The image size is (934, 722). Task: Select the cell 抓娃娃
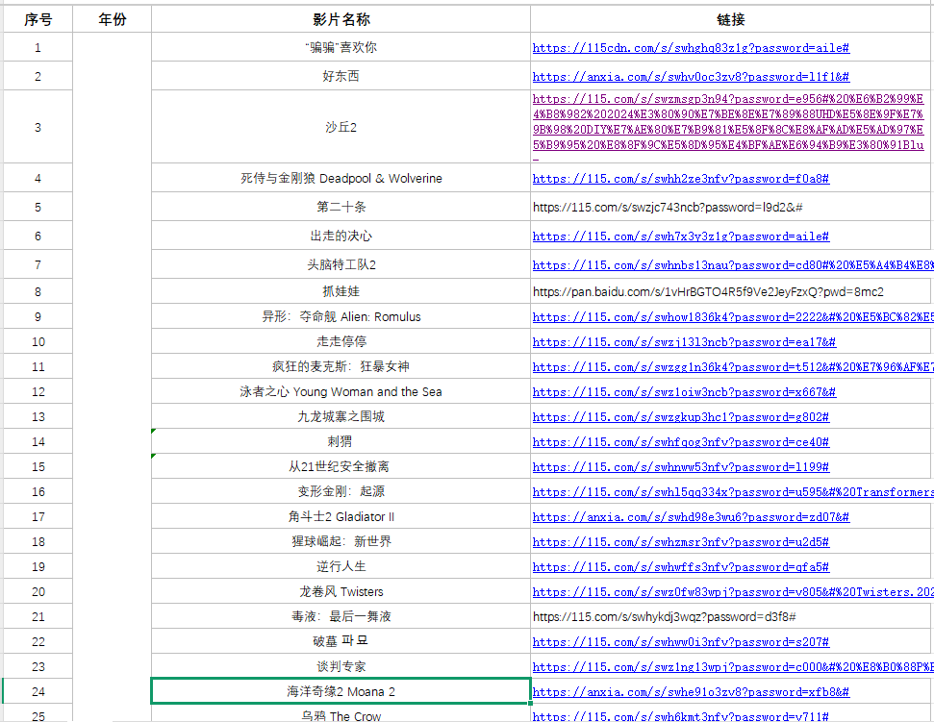[341, 291]
